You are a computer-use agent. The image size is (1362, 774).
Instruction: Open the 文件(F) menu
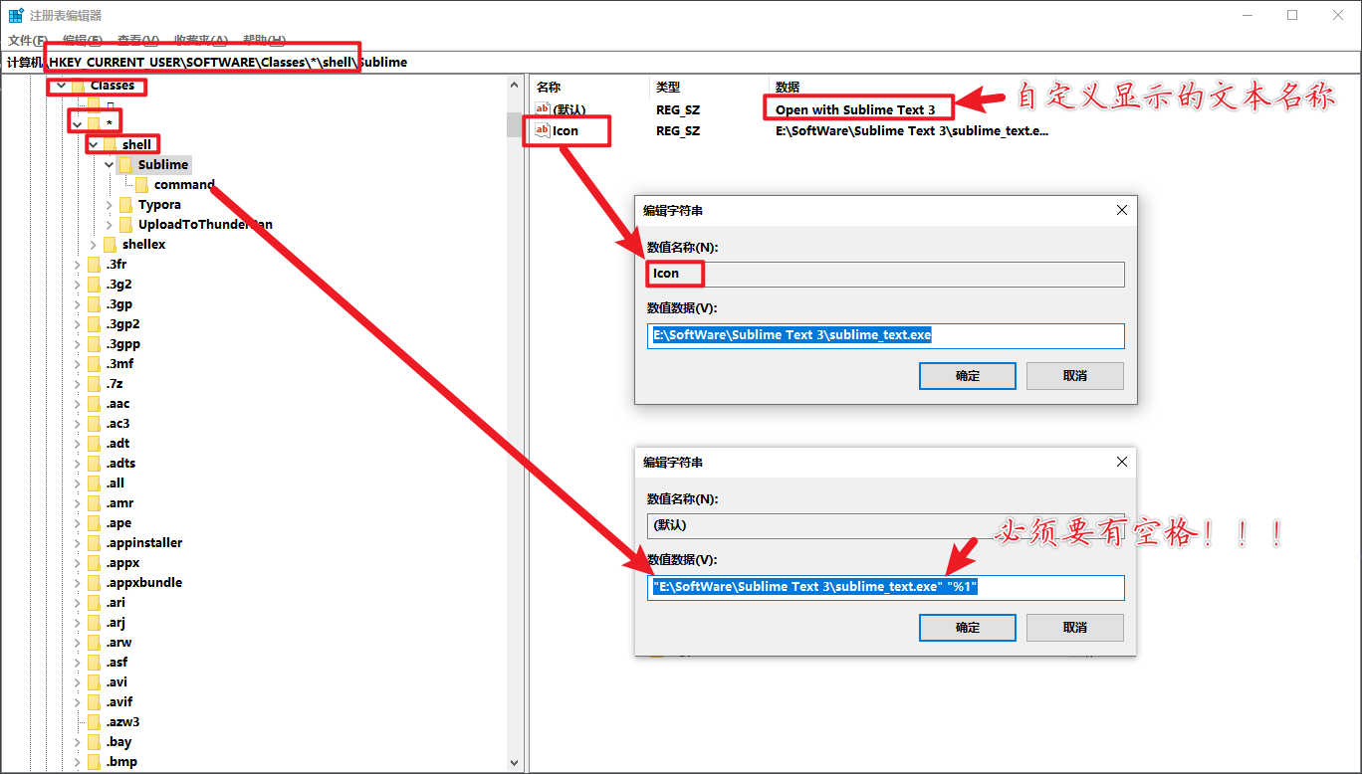[28, 40]
